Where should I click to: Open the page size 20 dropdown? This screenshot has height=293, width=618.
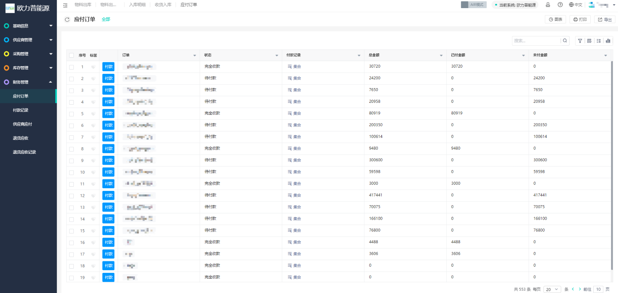pos(552,289)
